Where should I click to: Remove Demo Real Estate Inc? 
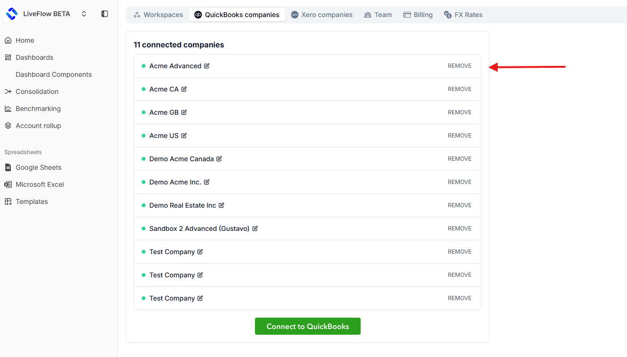tap(460, 205)
